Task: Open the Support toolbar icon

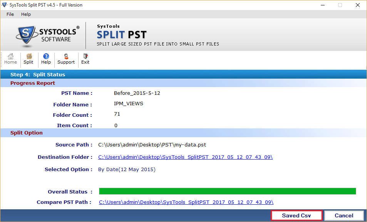Action: coord(66,59)
